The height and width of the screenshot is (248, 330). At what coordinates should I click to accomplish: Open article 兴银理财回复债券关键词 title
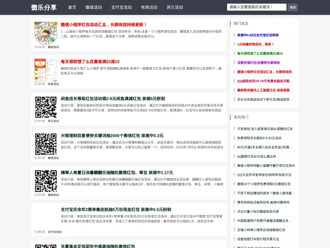[112, 135]
